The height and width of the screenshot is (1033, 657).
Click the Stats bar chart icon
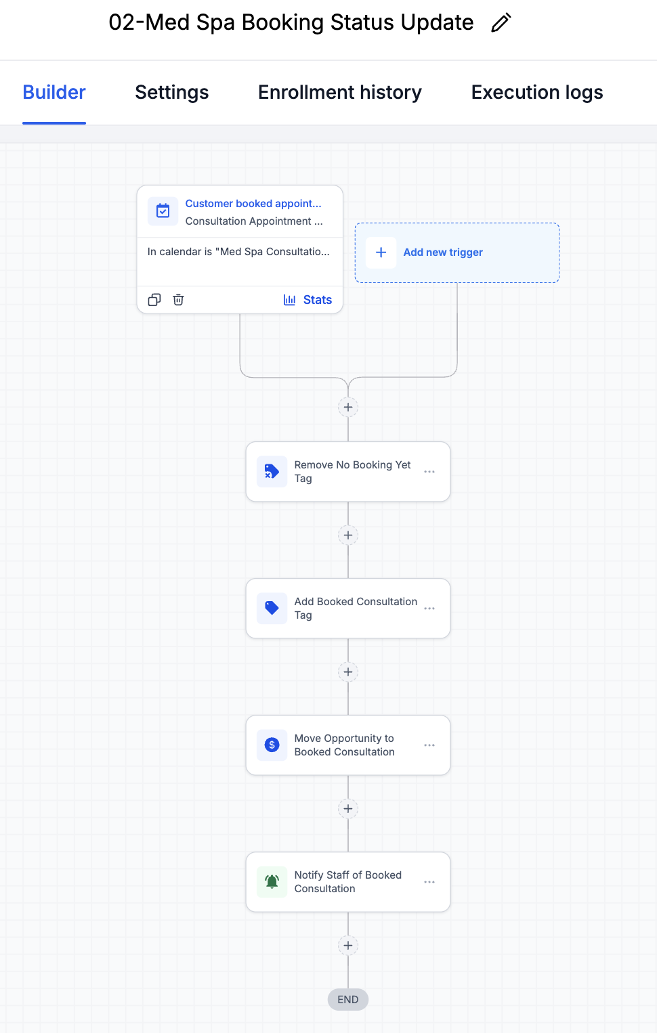point(289,300)
